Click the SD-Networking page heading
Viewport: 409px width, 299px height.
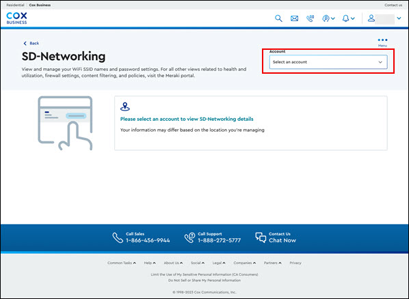(x=64, y=56)
